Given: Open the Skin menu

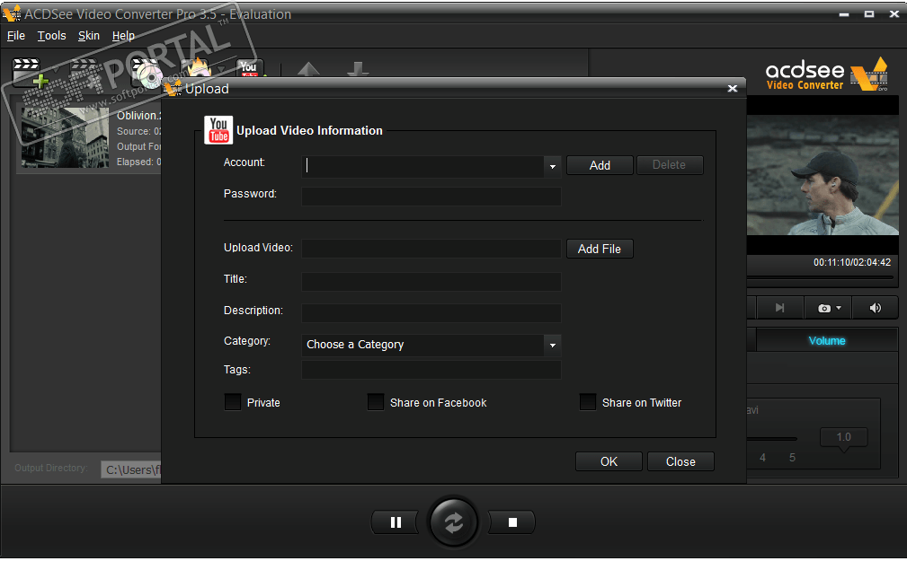Looking at the screenshot, I should [x=88, y=36].
